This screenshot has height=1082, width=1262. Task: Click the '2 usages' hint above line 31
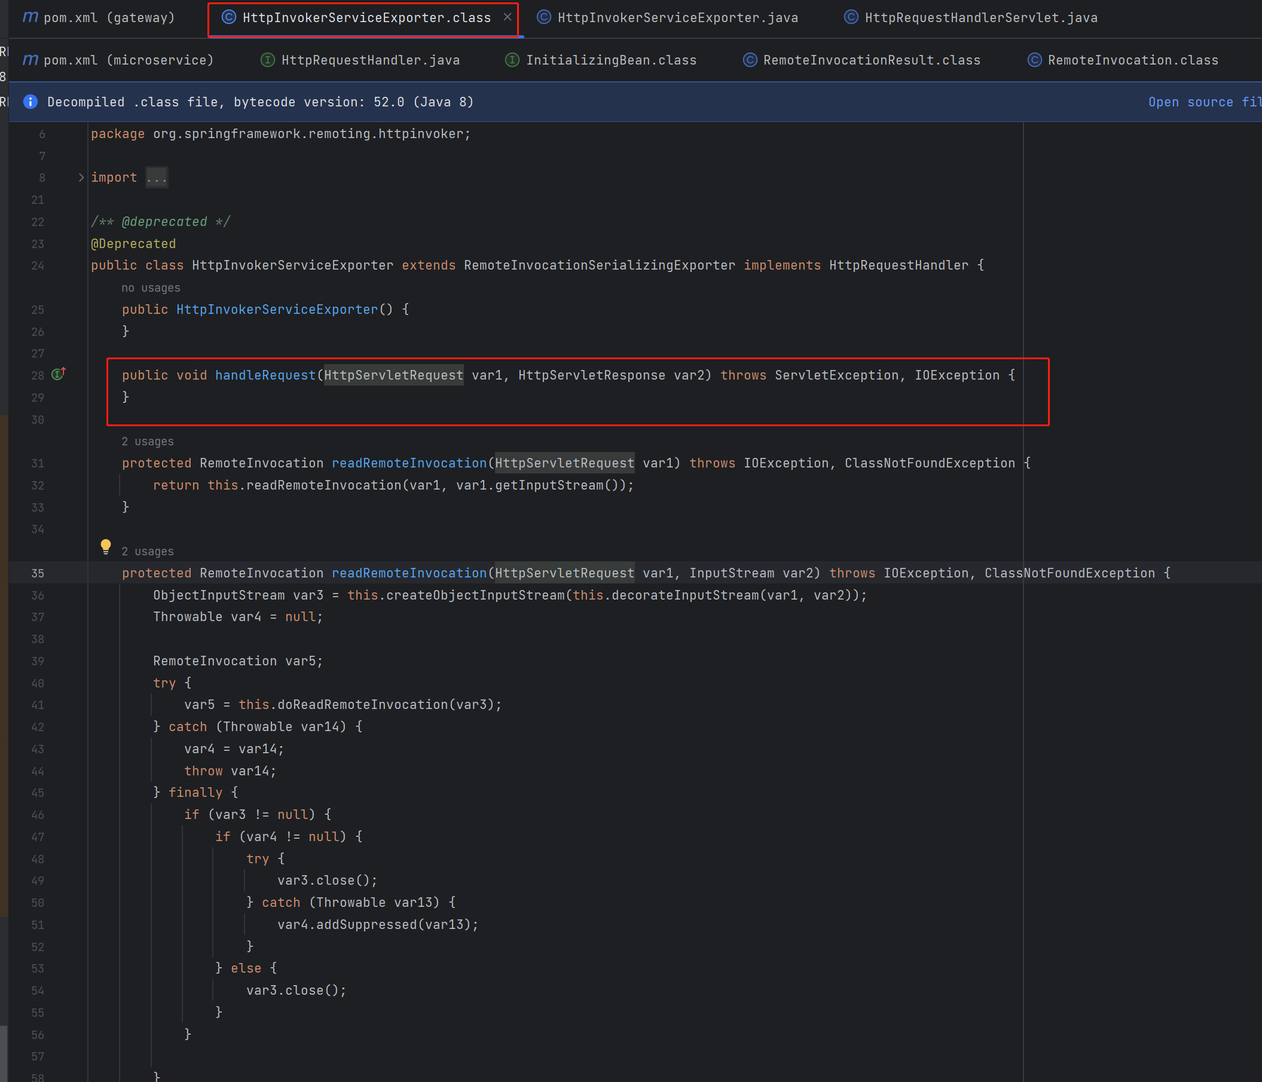[148, 441]
